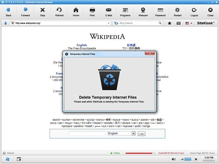Click the Password toolbar button
The image size is (219, 164).
tap(160, 12)
